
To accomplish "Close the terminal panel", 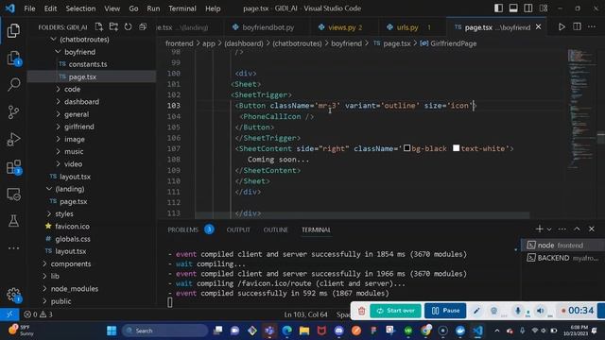I will [592, 229].
